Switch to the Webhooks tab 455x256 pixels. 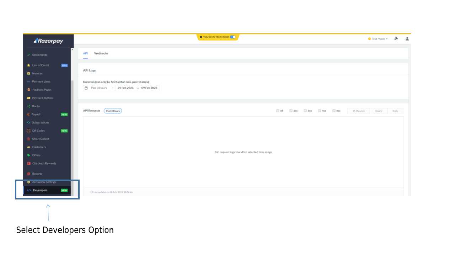[101, 53]
